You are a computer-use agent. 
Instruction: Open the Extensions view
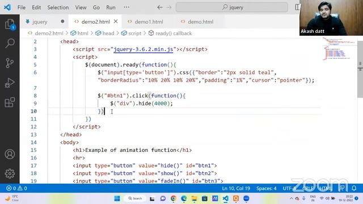10,102
